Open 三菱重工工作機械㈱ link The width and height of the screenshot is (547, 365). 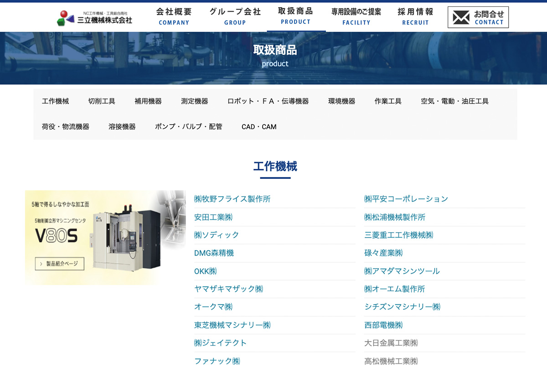tap(399, 235)
